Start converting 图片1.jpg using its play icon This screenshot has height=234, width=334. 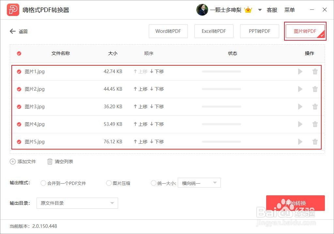pos(300,71)
